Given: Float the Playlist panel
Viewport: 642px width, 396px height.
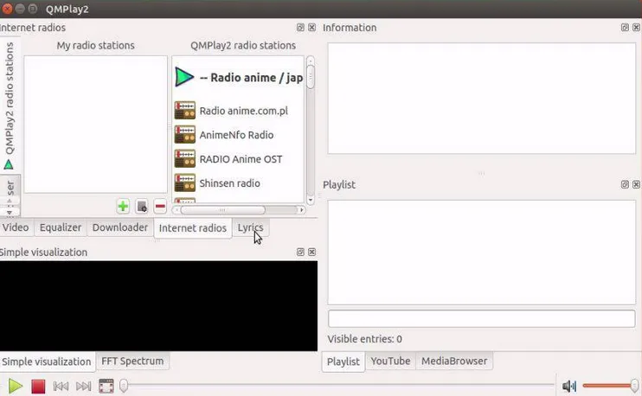Looking at the screenshot, I should [x=625, y=184].
